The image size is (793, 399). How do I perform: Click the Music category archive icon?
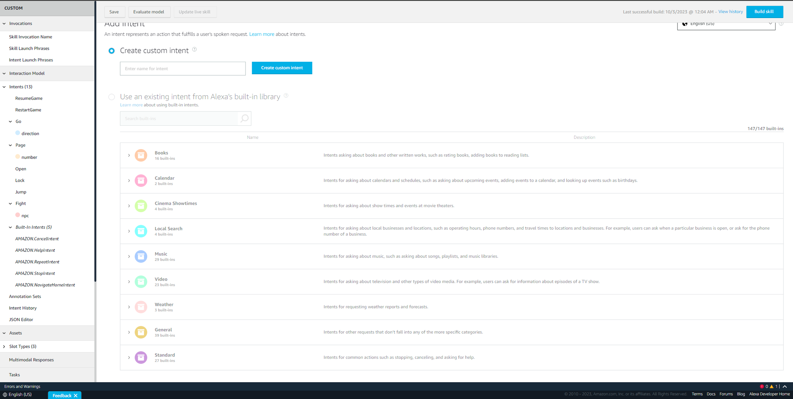pyautogui.click(x=141, y=256)
